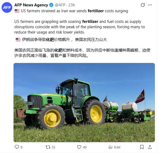
Task: Click the repost count 35
Action: [53, 147]
